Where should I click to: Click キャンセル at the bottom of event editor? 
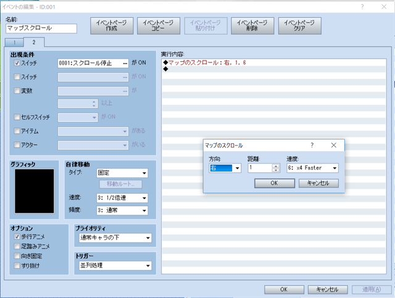[328, 289]
